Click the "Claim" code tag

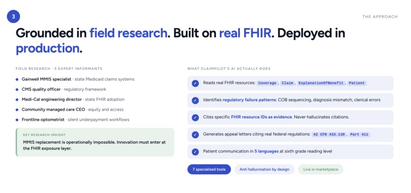[287, 83]
